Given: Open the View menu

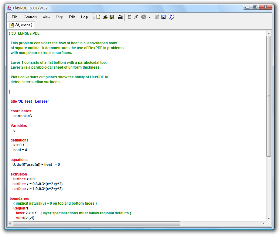Looking at the screenshot, I should (x=46, y=17).
